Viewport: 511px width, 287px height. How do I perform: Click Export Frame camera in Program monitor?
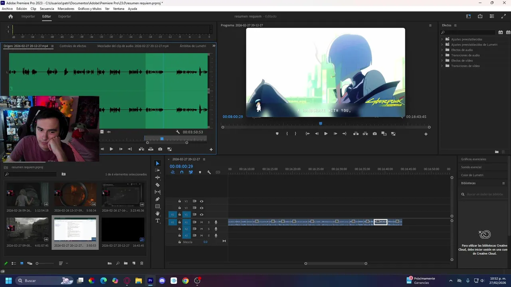pos(374,134)
